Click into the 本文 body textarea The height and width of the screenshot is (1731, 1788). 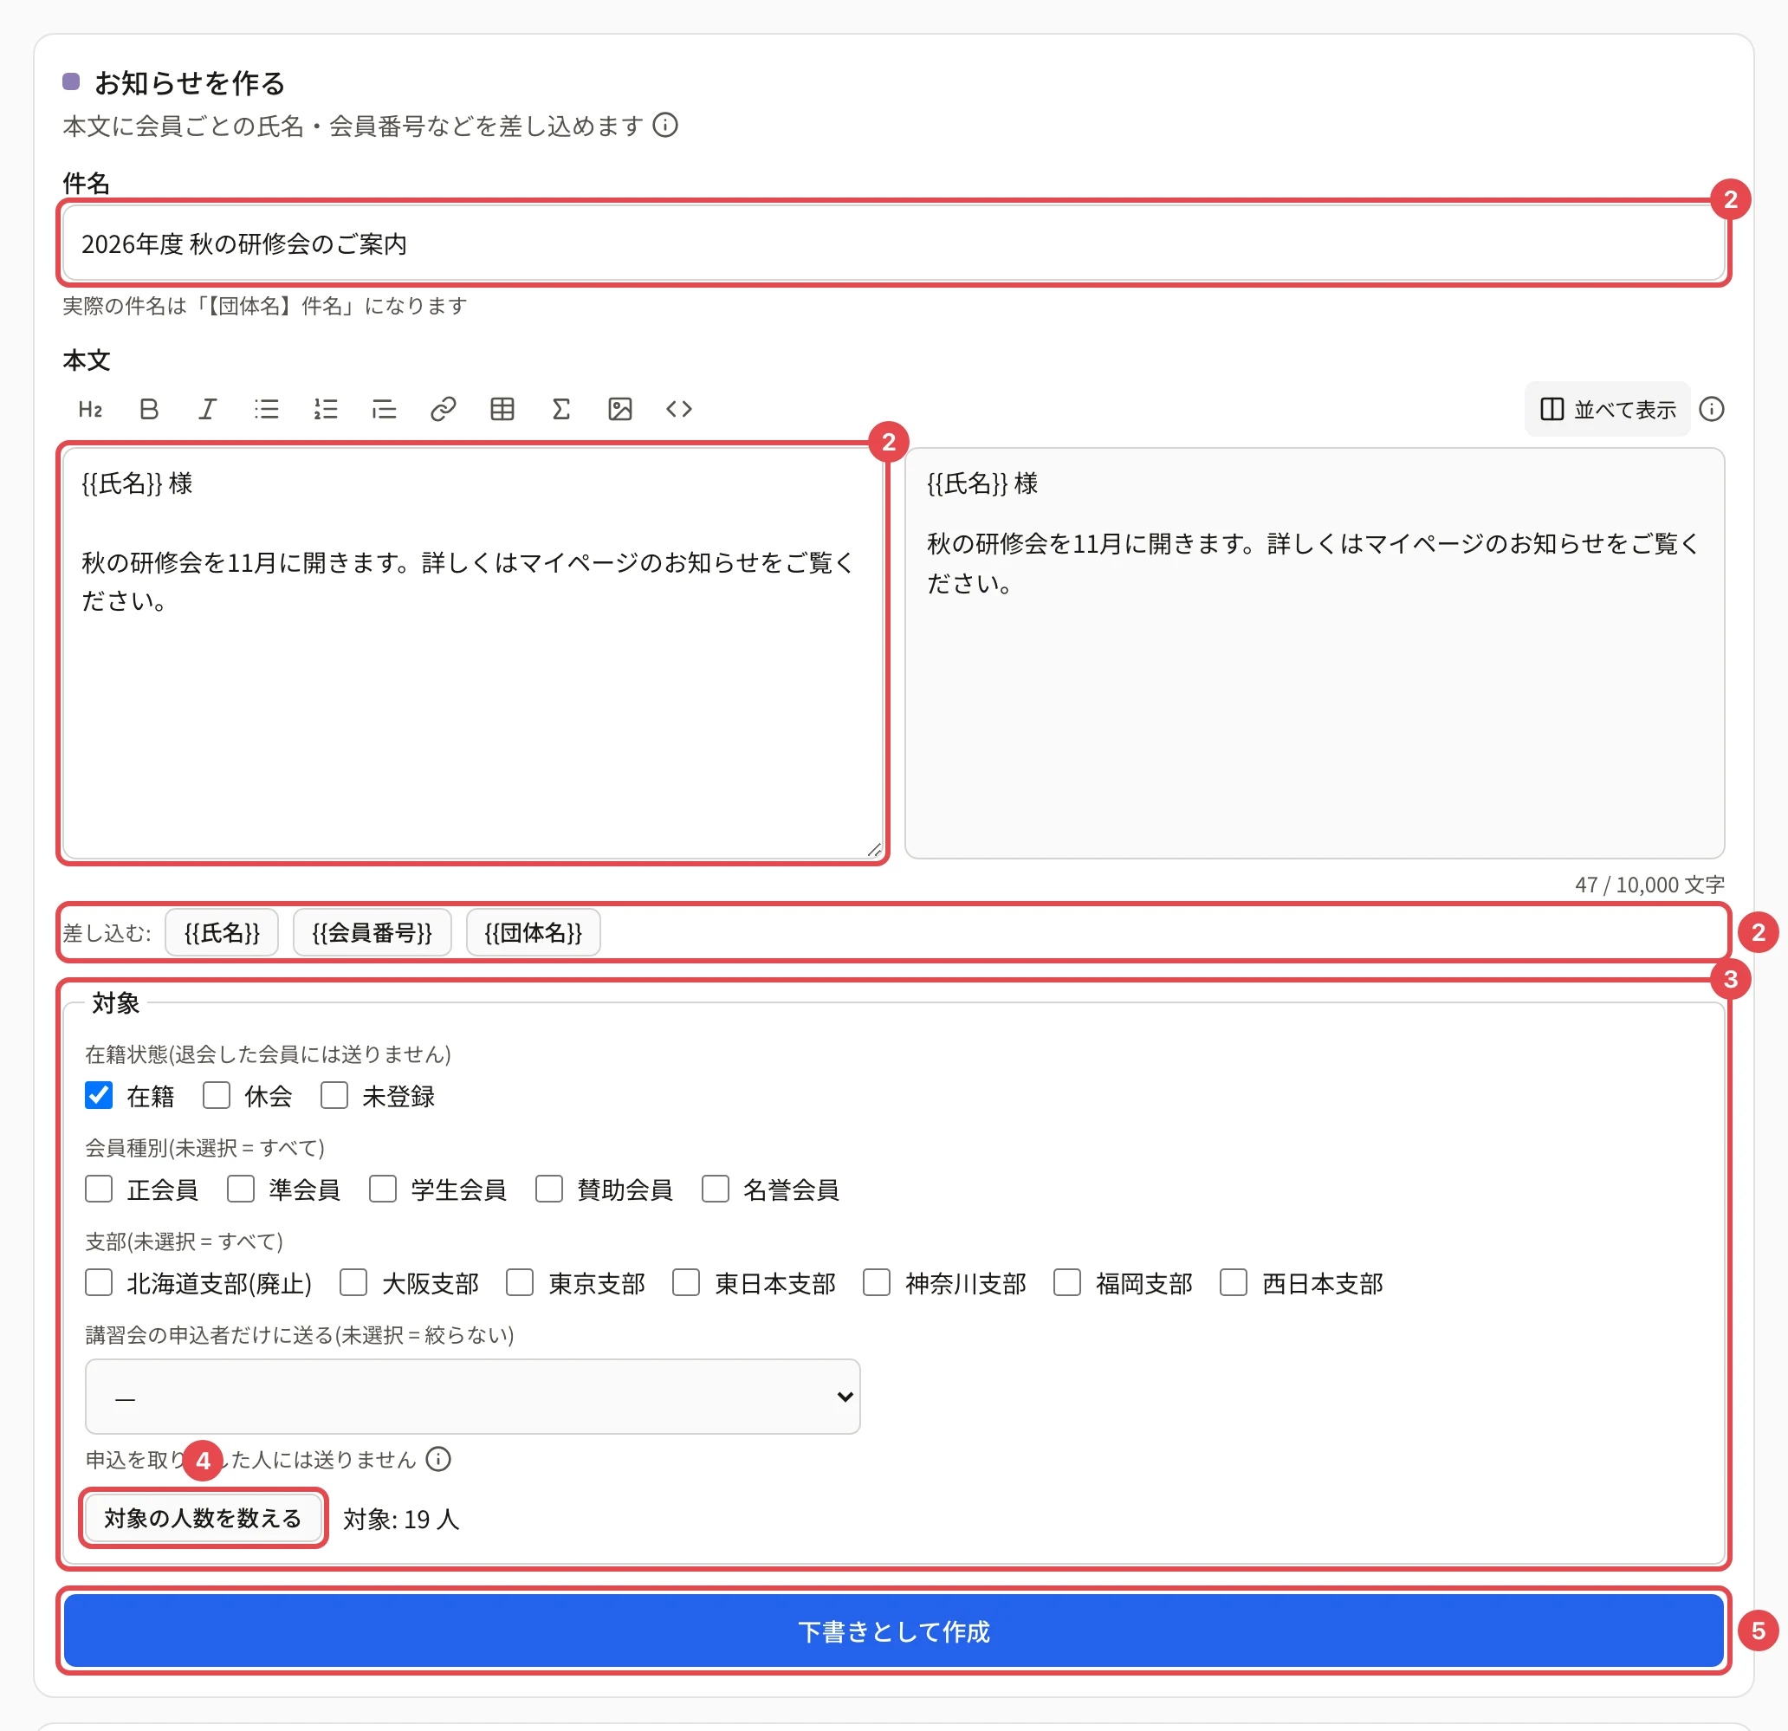(474, 653)
